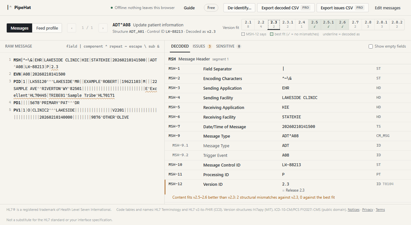Select version 2.8.1 in Version fit
The height and width of the screenshot is (225, 411).
(382, 24)
